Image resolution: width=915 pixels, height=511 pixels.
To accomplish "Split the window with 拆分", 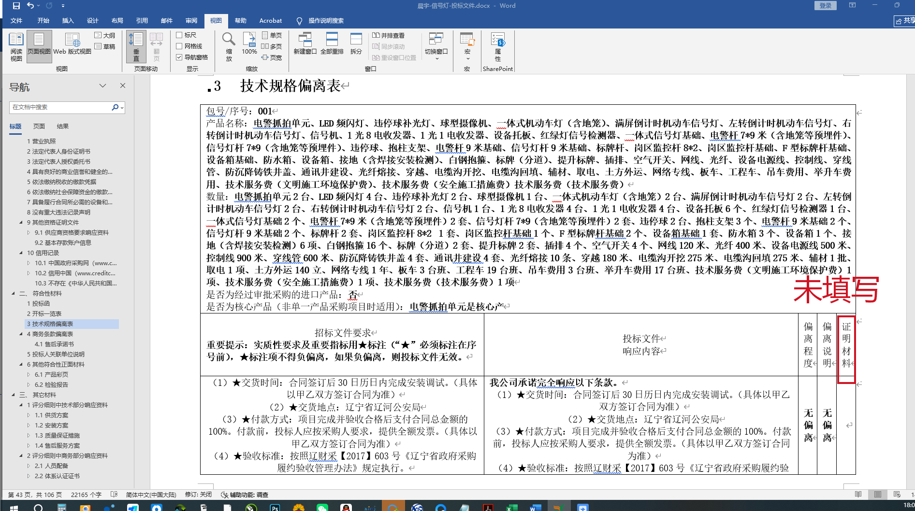I will click(x=356, y=44).
